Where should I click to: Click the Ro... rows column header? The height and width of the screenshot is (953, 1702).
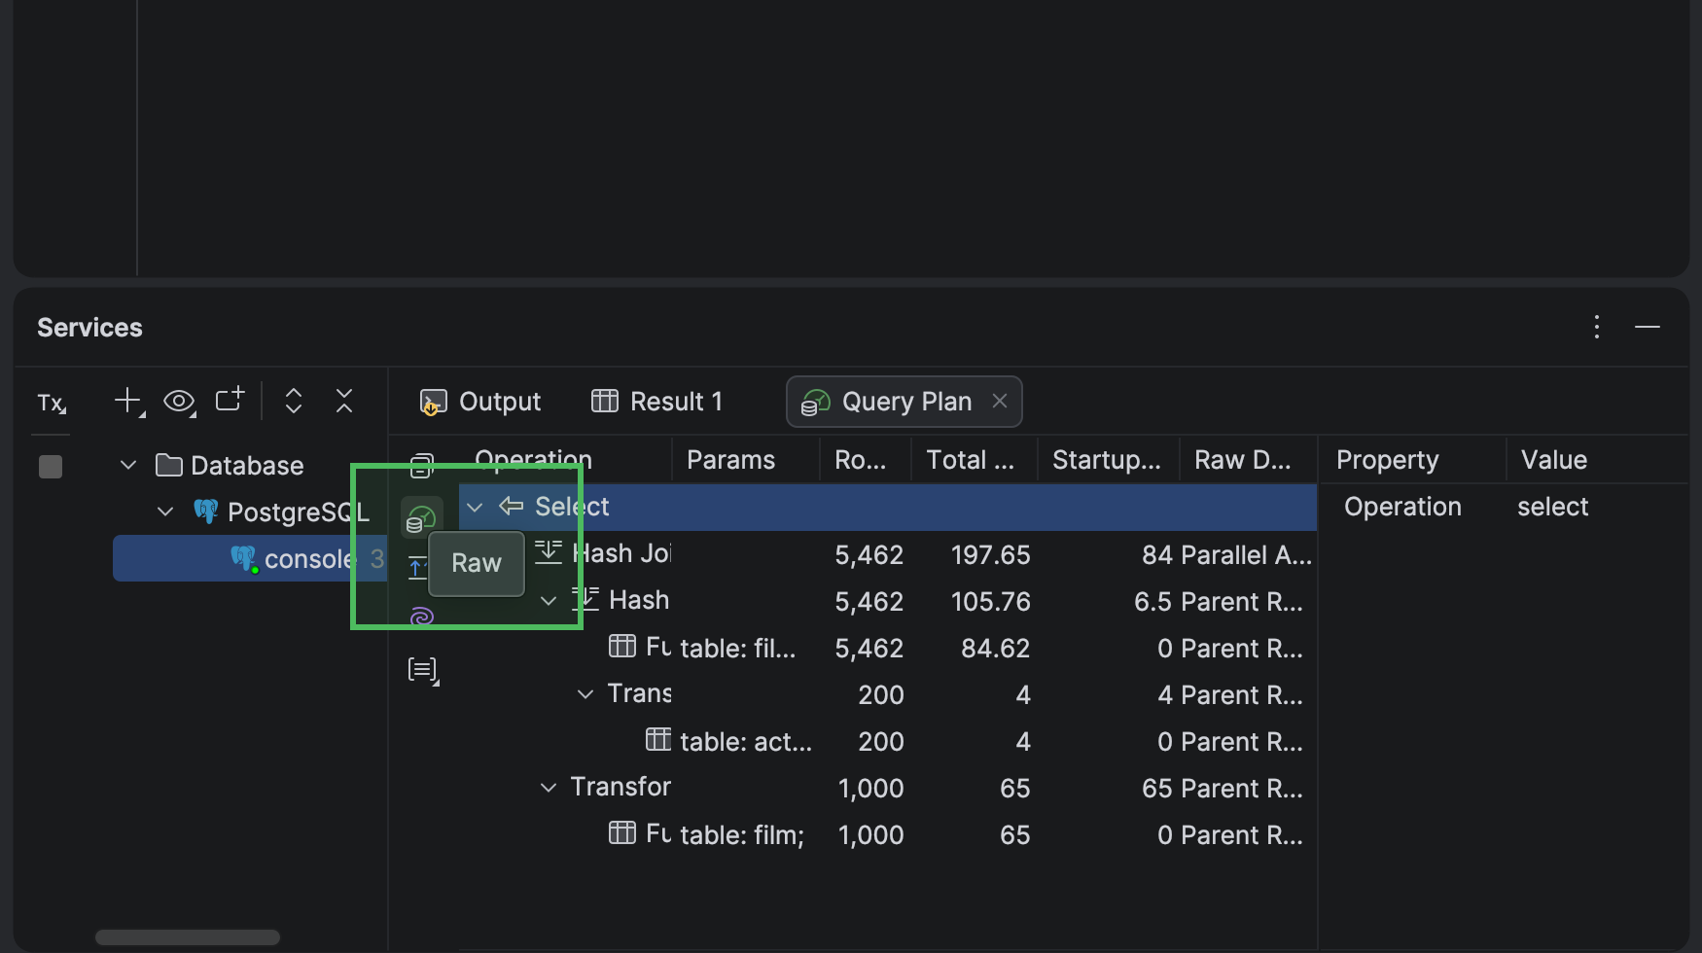click(861, 460)
